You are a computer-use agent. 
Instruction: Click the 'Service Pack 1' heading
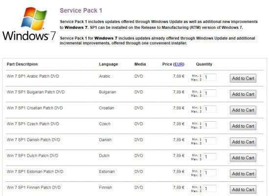[x=81, y=11]
